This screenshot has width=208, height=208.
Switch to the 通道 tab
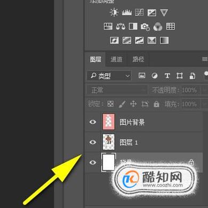(x=116, y=59)
